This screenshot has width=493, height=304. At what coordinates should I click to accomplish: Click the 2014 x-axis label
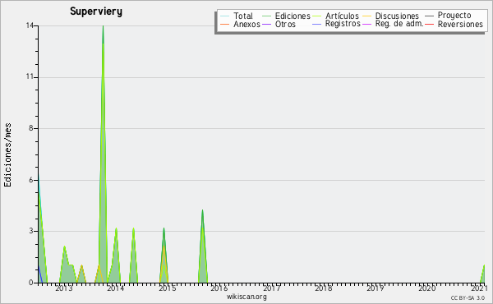[x=116, y=288]
